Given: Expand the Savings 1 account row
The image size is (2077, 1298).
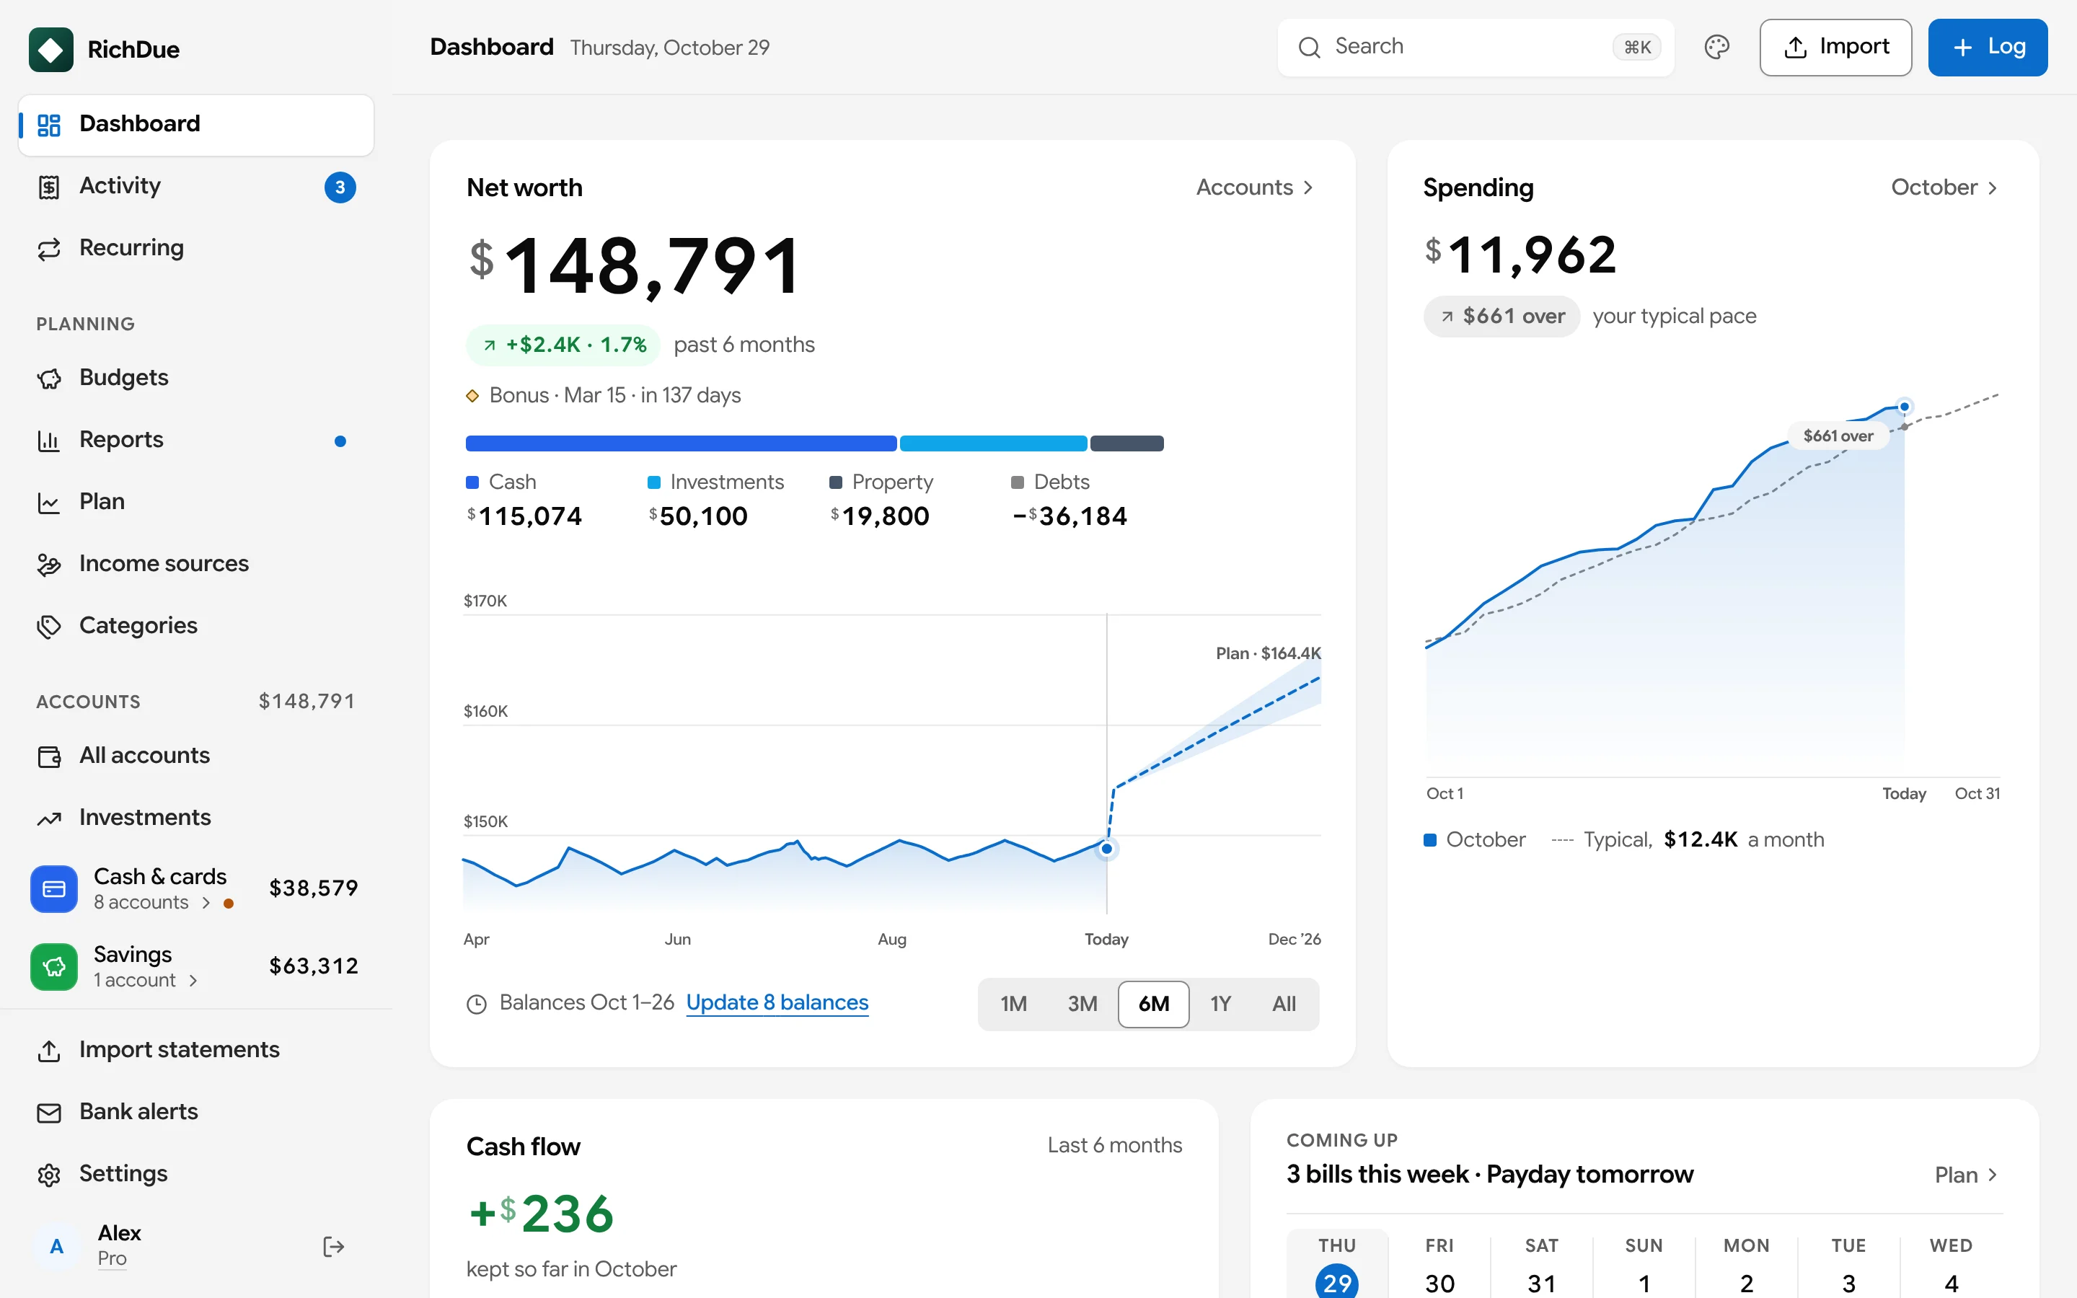Looking at the screenshot, I should 146,981.
